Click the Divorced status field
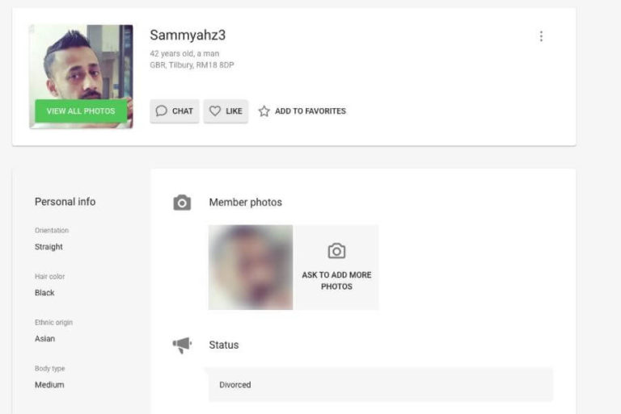The image size is (621, 414). coord(381,385)
